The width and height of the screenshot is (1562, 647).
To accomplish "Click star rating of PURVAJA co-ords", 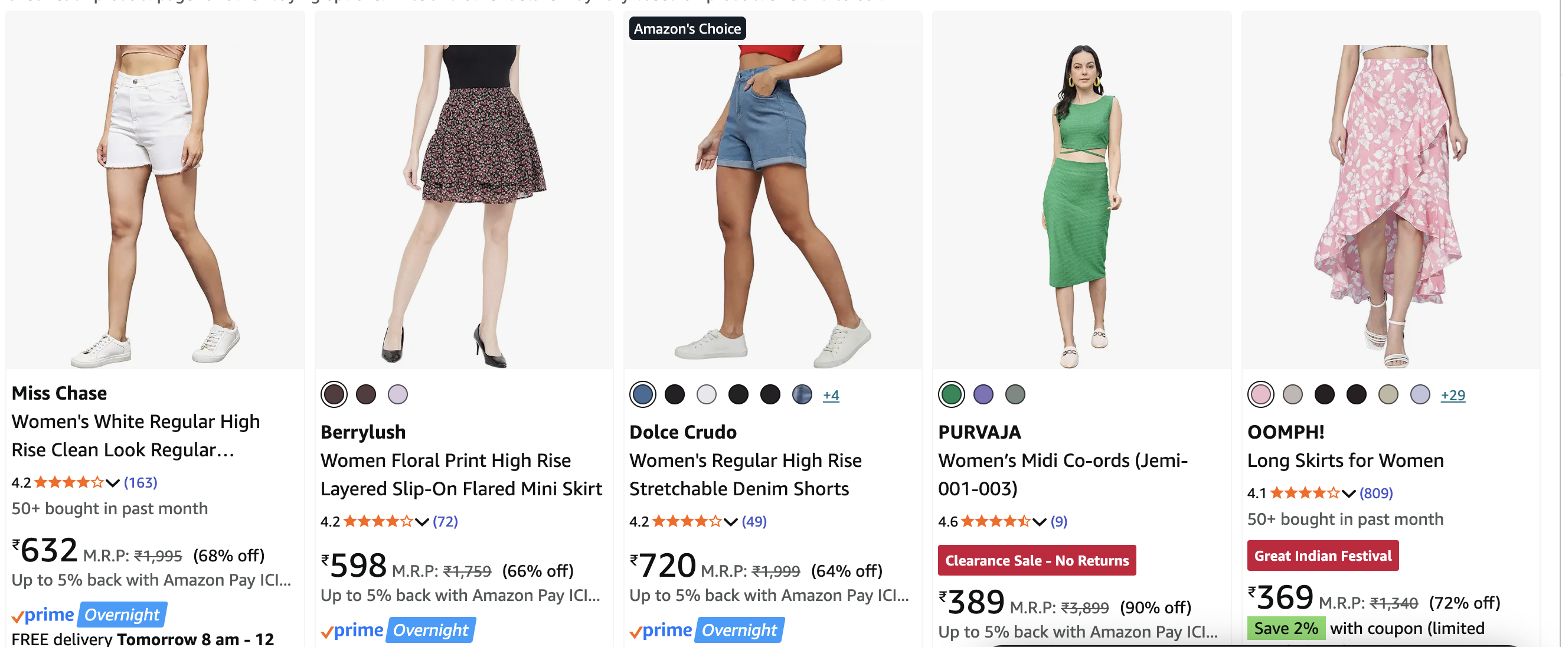I will click(995, 521).
